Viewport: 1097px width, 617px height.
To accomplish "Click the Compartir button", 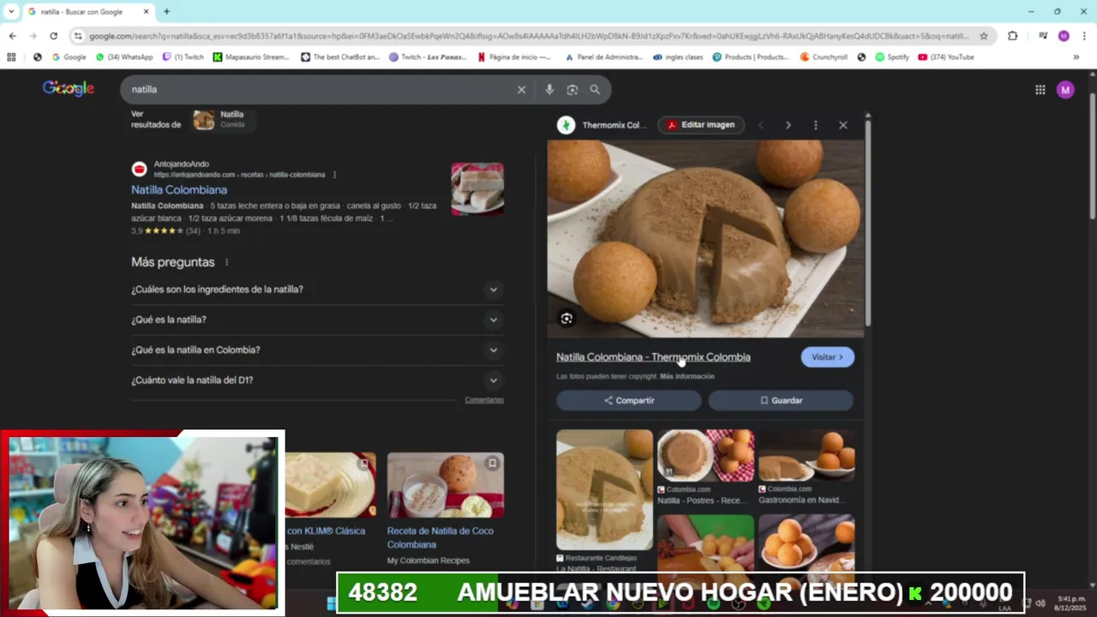I will 629,400.
